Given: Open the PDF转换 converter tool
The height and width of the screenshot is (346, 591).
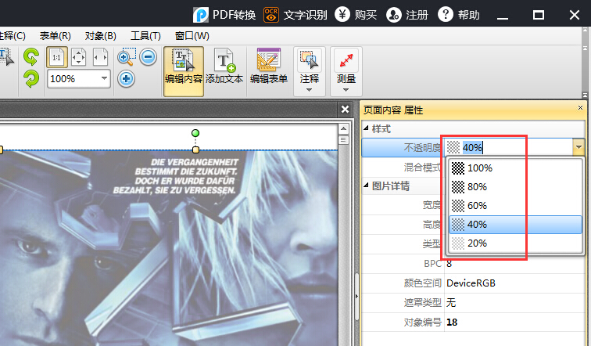Looking at the screenshot, I should pos(224,15).
